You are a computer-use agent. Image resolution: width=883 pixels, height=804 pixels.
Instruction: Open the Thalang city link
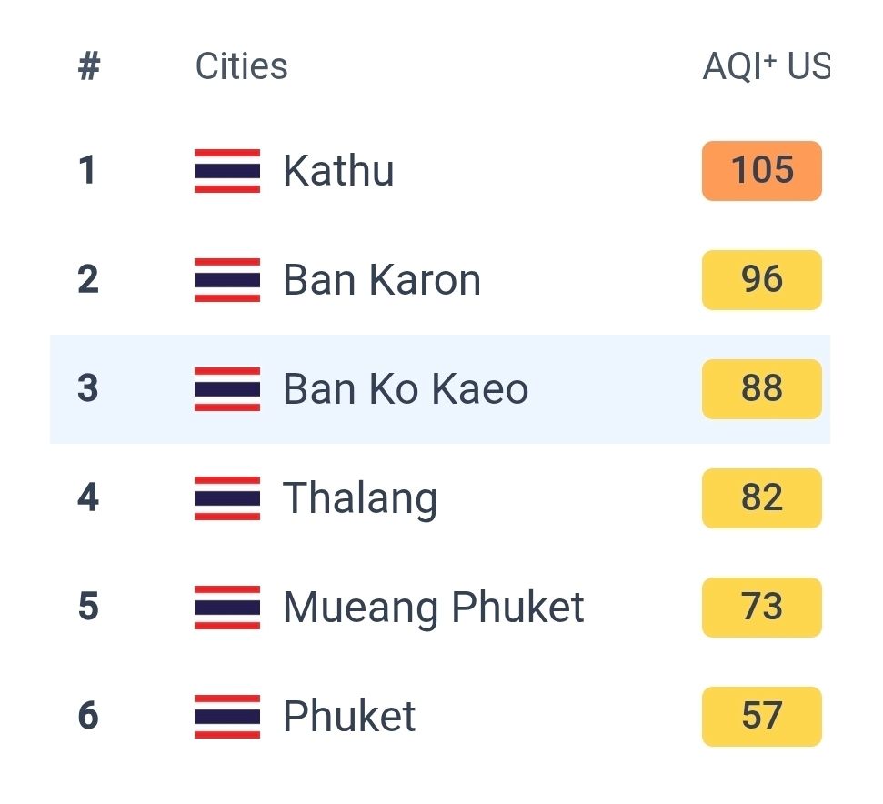[x=360, y=499]
